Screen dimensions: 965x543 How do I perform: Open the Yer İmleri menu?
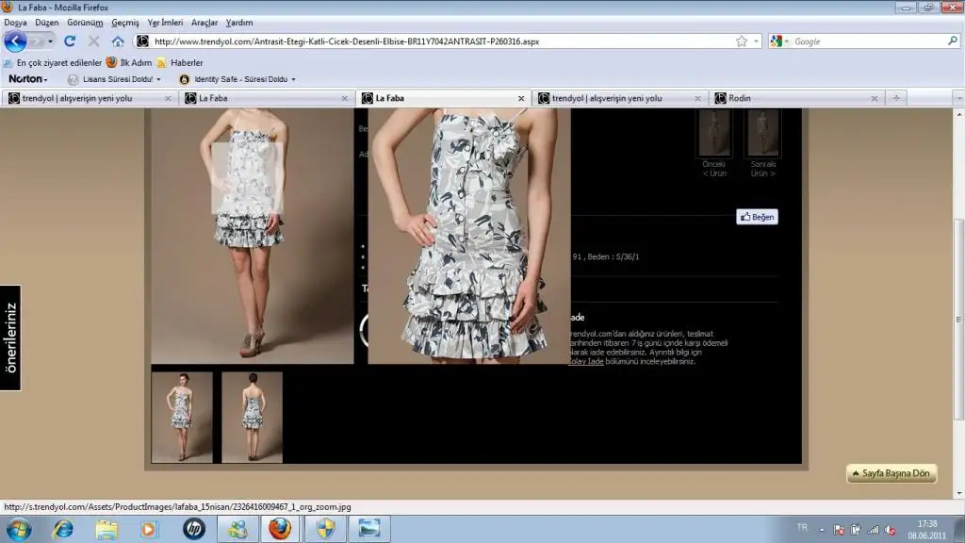click(165, 22)
